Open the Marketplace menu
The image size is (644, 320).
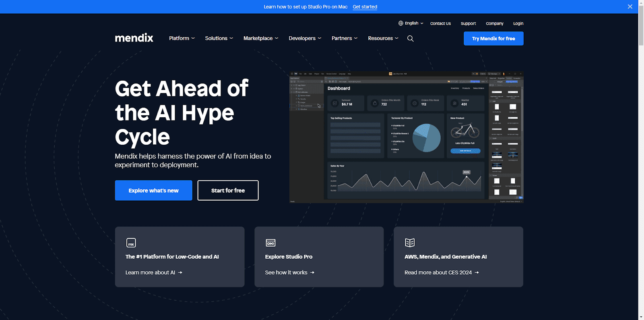(261, 38)
